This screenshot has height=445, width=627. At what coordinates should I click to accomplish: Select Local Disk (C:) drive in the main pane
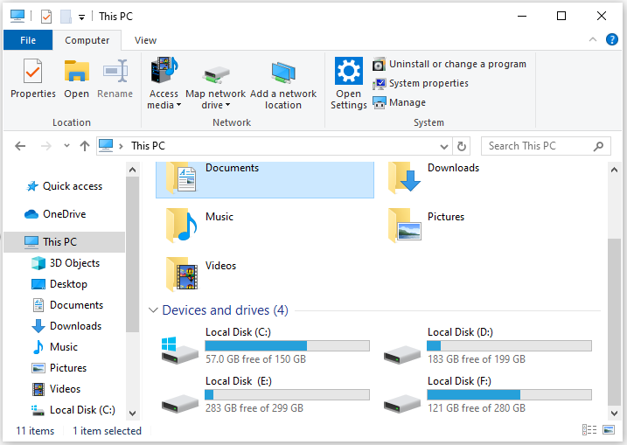265,346
